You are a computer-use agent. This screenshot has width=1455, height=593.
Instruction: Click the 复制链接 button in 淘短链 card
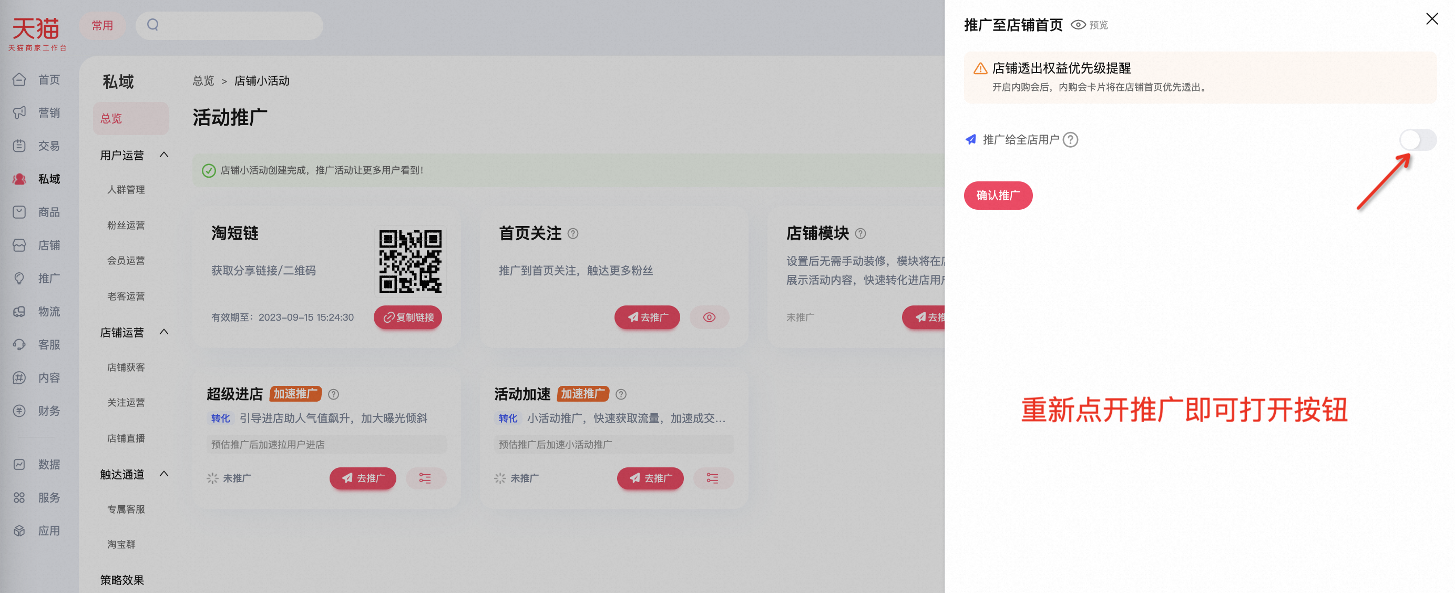[x=408, y=318]
